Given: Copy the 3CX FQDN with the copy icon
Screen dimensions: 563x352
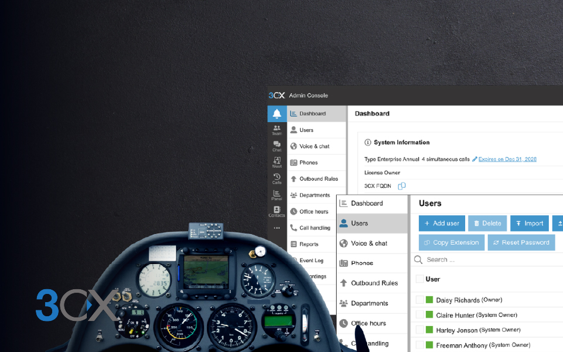Looking at the screenshot, I should (402, 186).
